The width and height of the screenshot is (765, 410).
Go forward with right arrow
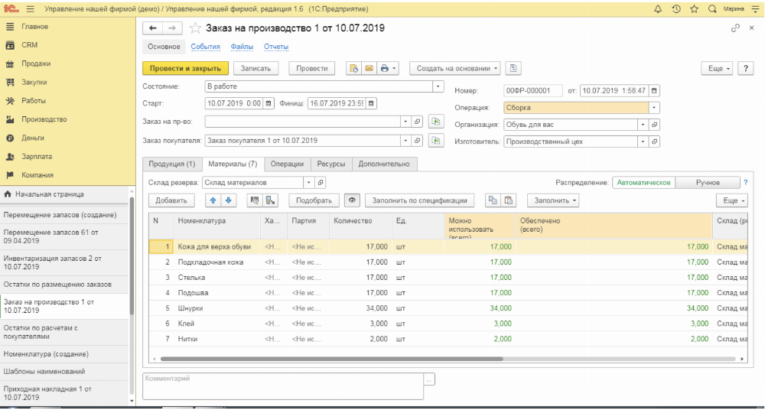tap(172, 28)
